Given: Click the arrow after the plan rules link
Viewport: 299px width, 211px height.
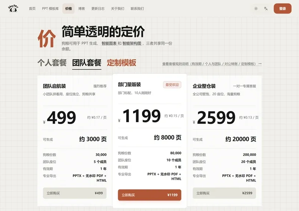Looking at the screenshot, I should click(x=260, y=64).
